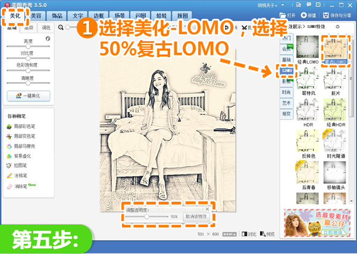Click the 对比 compare button
The width and height of the screenshot is (357, 254).
click(x=249, y=234)
